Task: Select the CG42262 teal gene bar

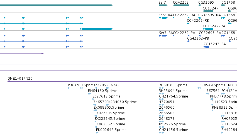Action: (181, 5)
